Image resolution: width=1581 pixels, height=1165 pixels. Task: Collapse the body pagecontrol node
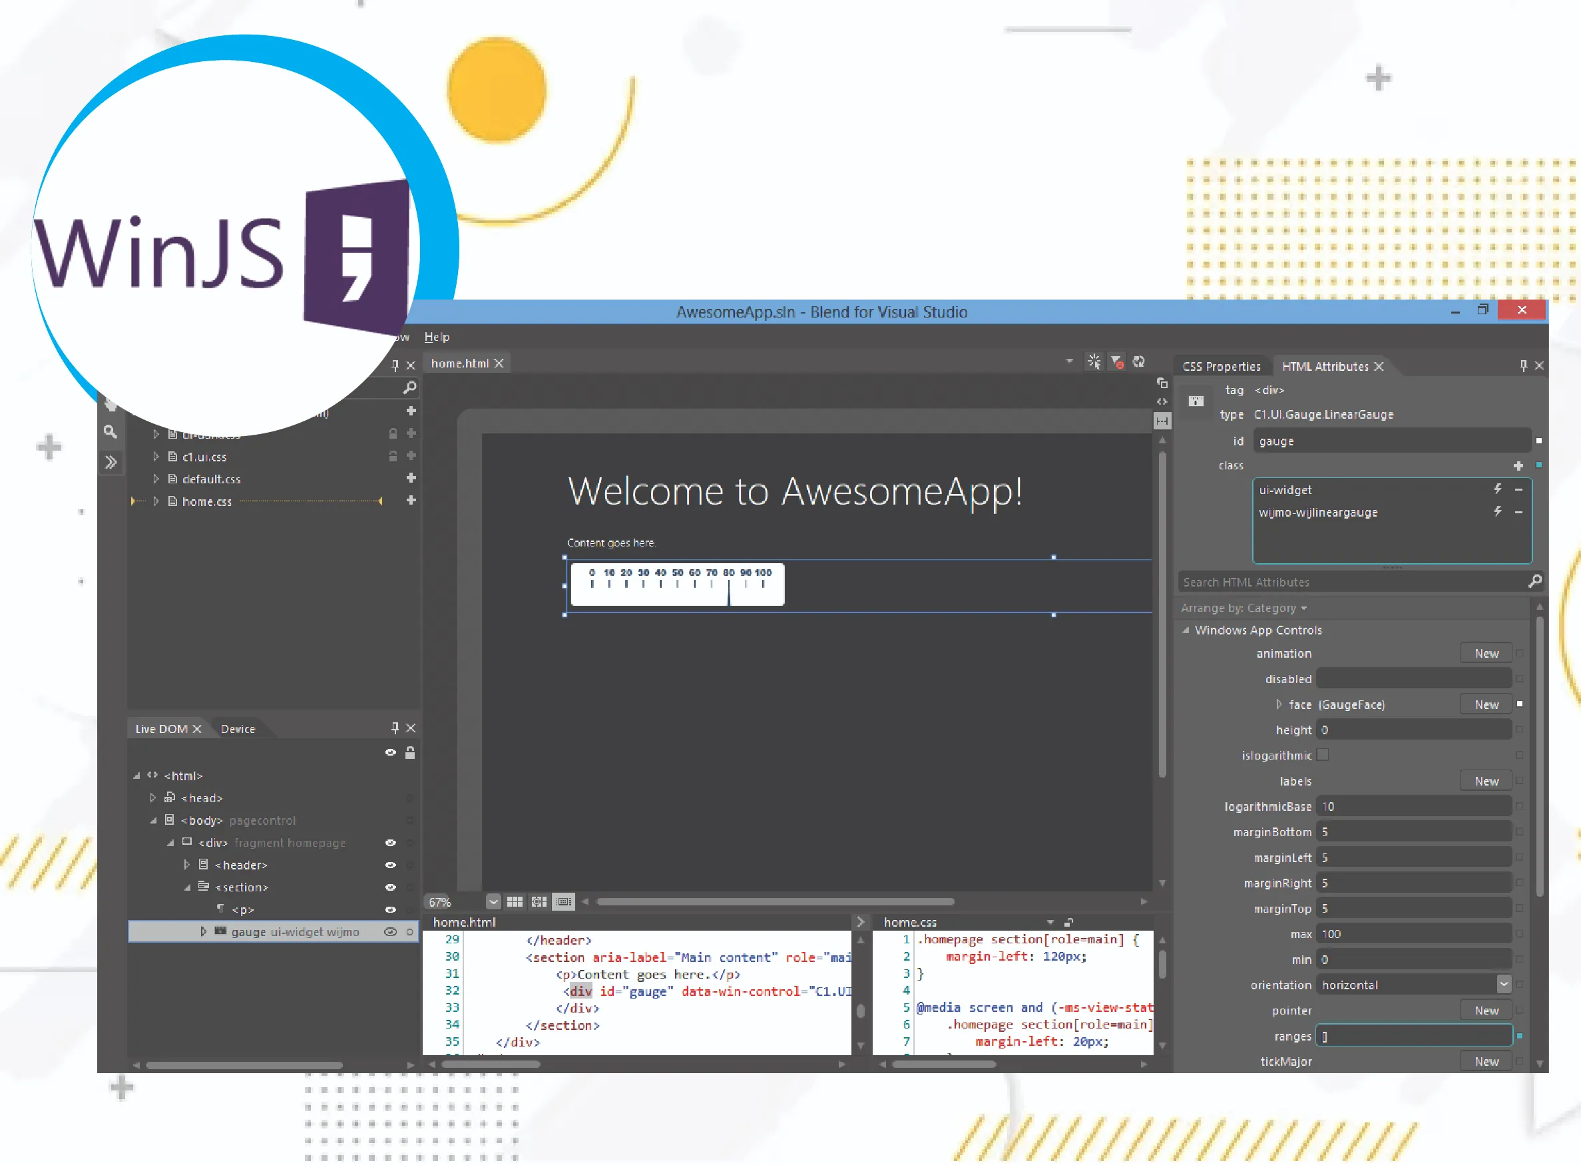click(153, 821)
